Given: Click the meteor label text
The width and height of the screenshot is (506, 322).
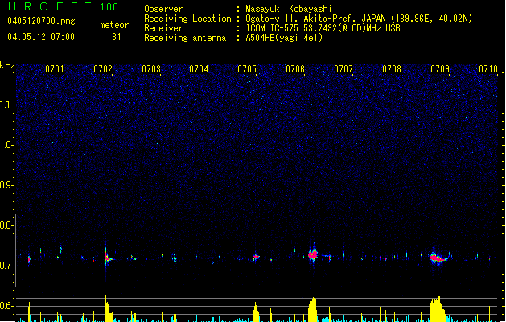Looking at the screenshot, I should (114, 25).
